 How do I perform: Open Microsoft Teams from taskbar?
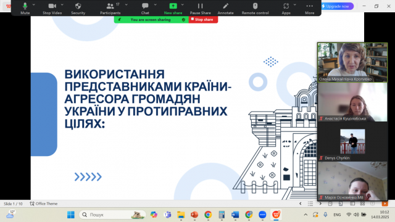(167, 215)
